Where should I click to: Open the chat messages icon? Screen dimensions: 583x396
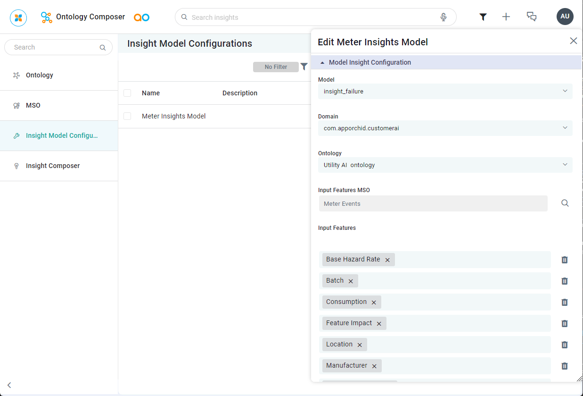click(531, 17)
